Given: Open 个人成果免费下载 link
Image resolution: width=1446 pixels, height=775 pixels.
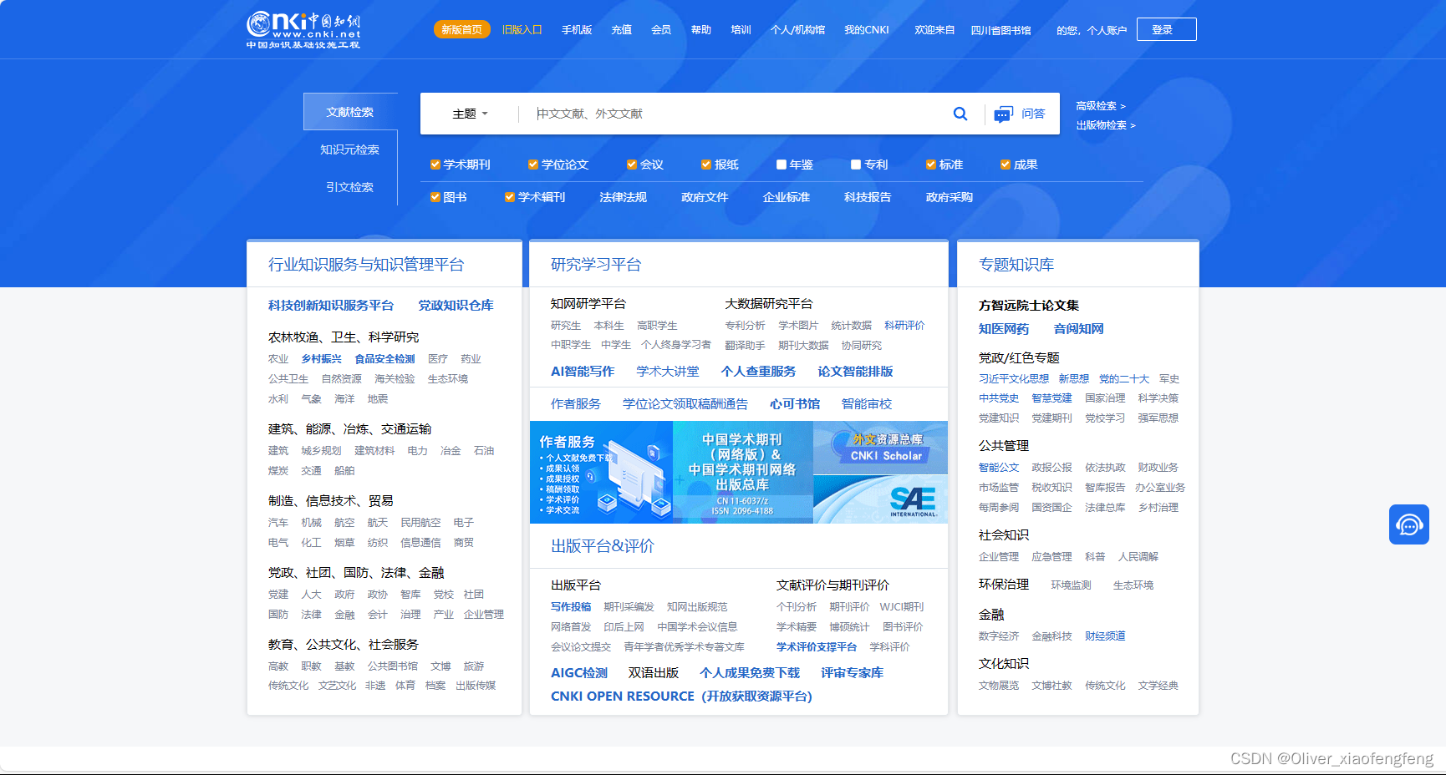Looking at the screenshot, I should click(x=750, y=672).
